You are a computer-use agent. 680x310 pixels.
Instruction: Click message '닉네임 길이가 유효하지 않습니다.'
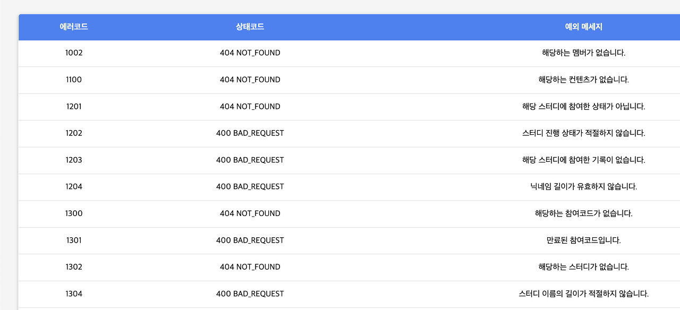(583, 187)
